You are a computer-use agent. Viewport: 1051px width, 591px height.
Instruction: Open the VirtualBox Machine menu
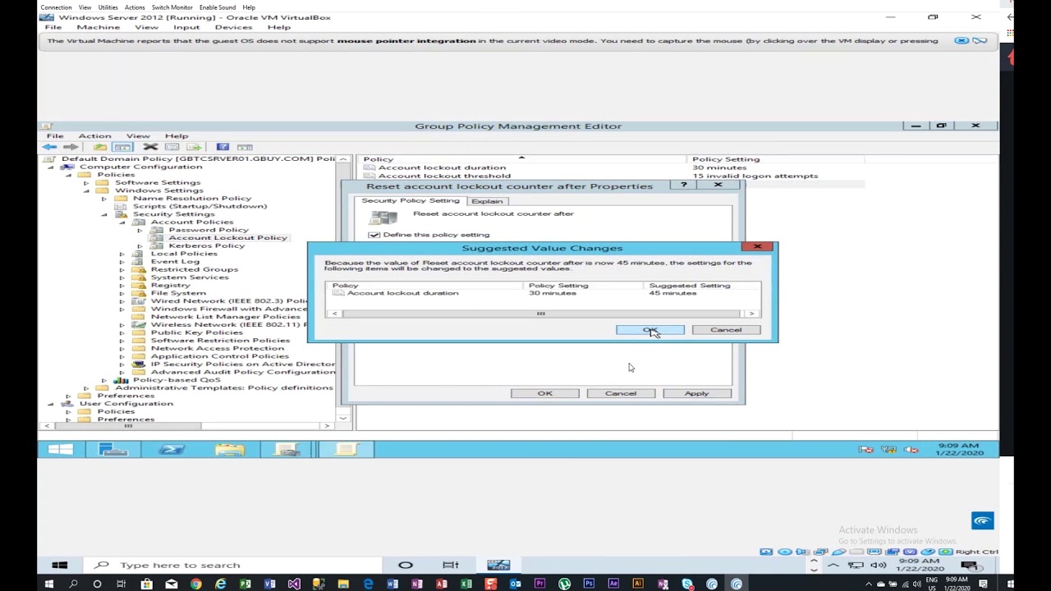click(98, 27)
